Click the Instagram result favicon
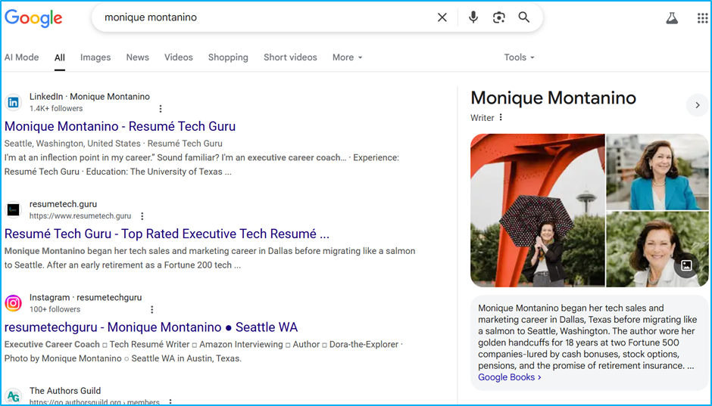The height and width of the screenshot is (406, 712). [14, 303]
